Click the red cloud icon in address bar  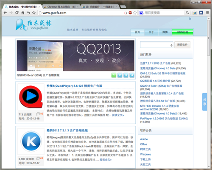tap(126, 13)
